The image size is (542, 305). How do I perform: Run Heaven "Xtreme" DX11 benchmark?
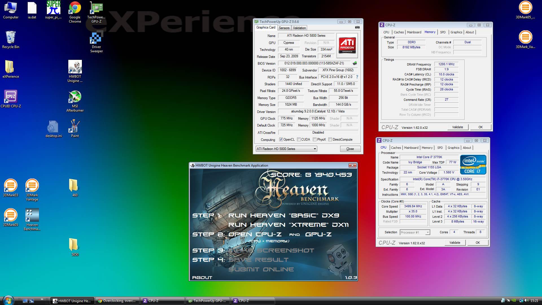point(288,225)
